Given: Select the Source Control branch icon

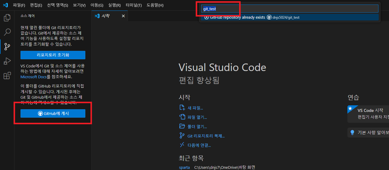Looking at the screenshot, I should tap(7, 46).
